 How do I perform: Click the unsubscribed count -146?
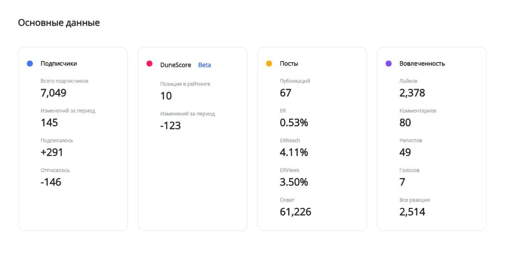pos(51,182)
